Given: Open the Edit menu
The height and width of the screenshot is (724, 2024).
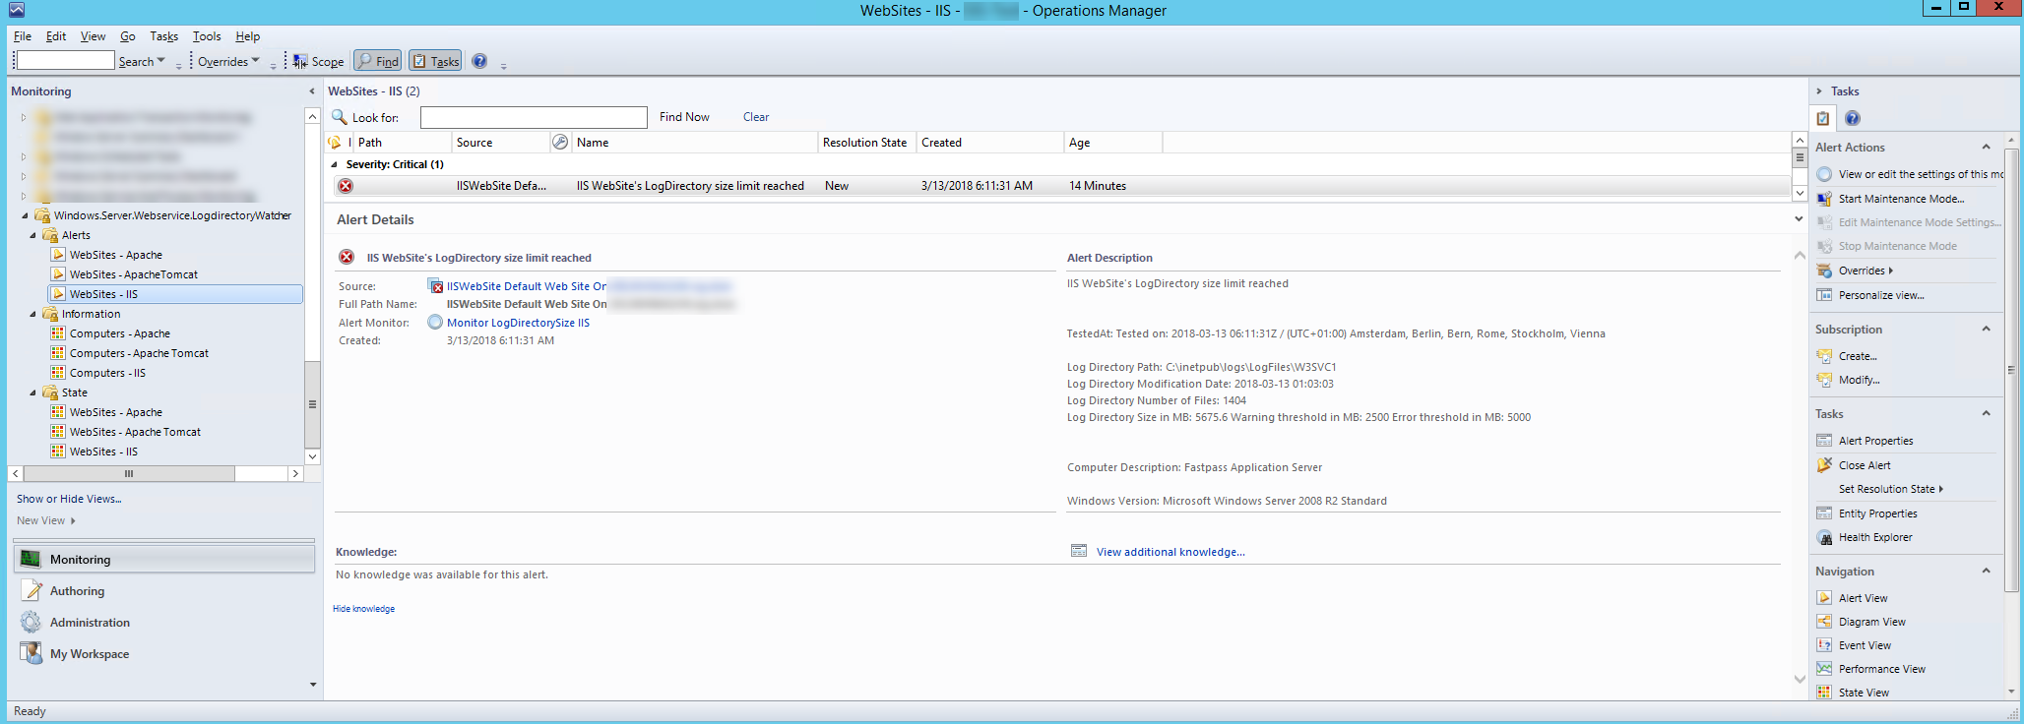Looking at the screenshot, I should 56,36.
